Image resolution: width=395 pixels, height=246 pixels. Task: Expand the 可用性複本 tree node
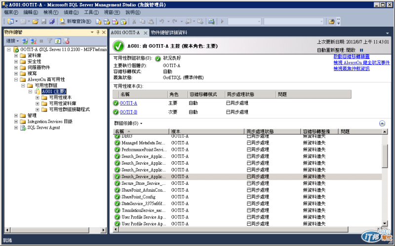38,98
